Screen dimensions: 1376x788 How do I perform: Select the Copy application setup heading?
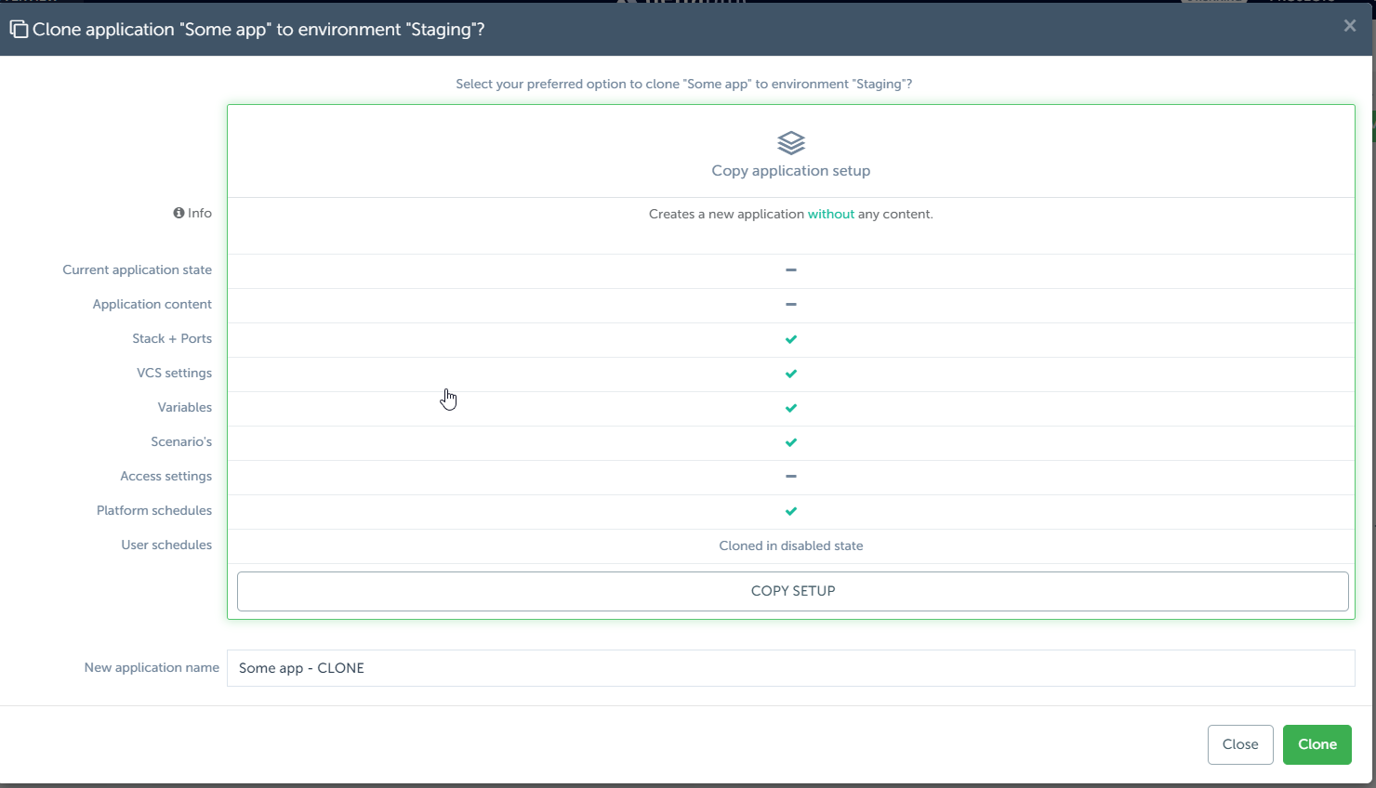(x=791, y=171)
